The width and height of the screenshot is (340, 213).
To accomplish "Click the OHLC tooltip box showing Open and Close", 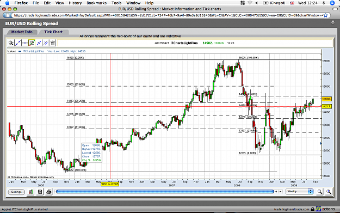I will 91,153.
